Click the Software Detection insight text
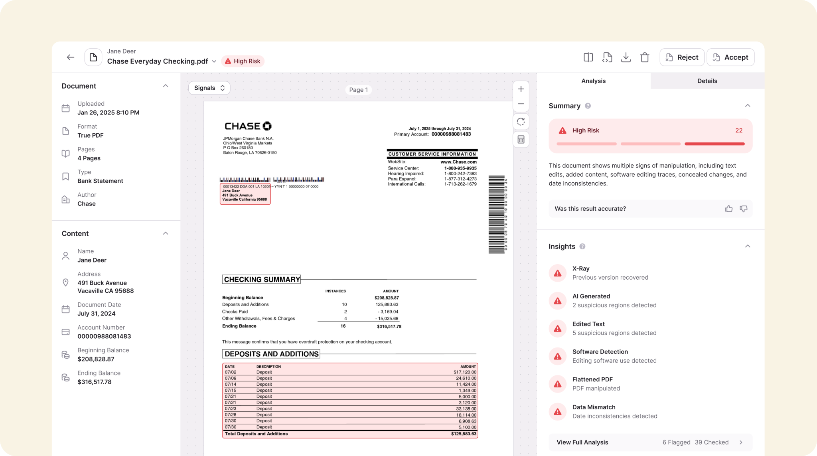817x456 pixels. tap(614, 356)
